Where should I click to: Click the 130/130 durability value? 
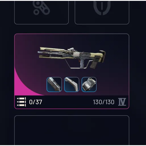pos(104,102)
